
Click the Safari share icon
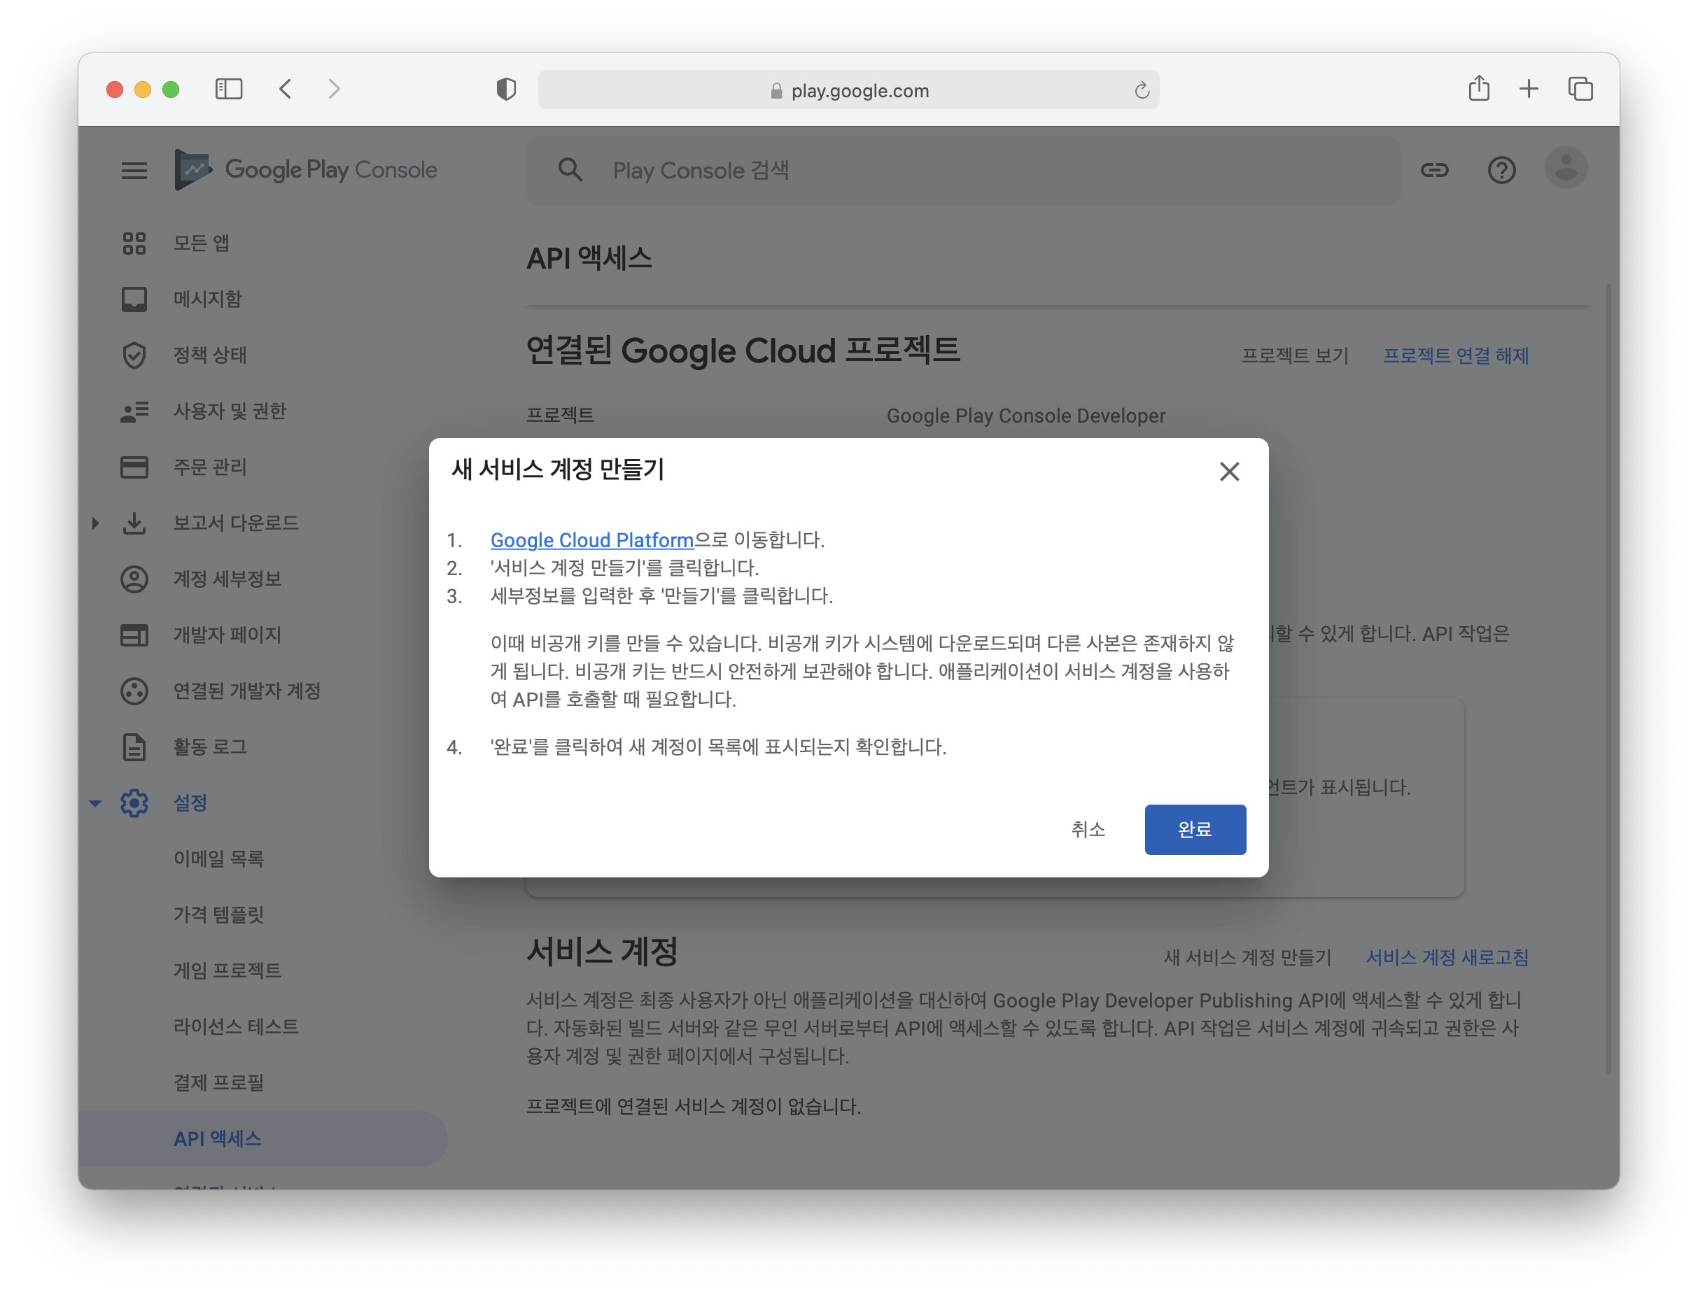(1479, 90)
